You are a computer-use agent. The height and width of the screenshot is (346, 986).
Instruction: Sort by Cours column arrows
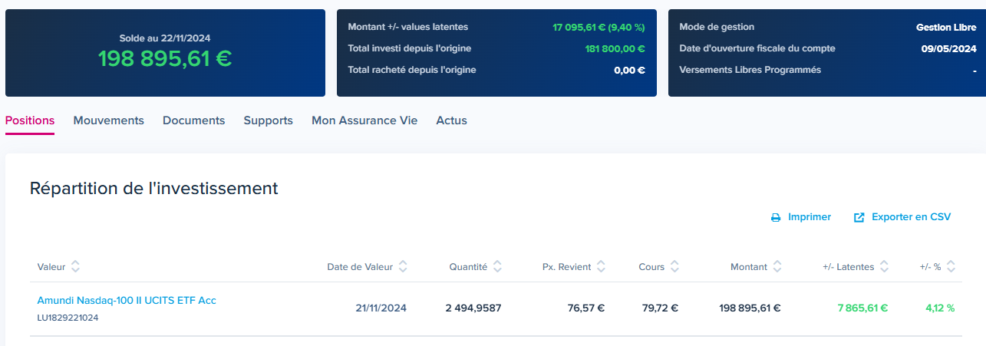click(674, 267)
